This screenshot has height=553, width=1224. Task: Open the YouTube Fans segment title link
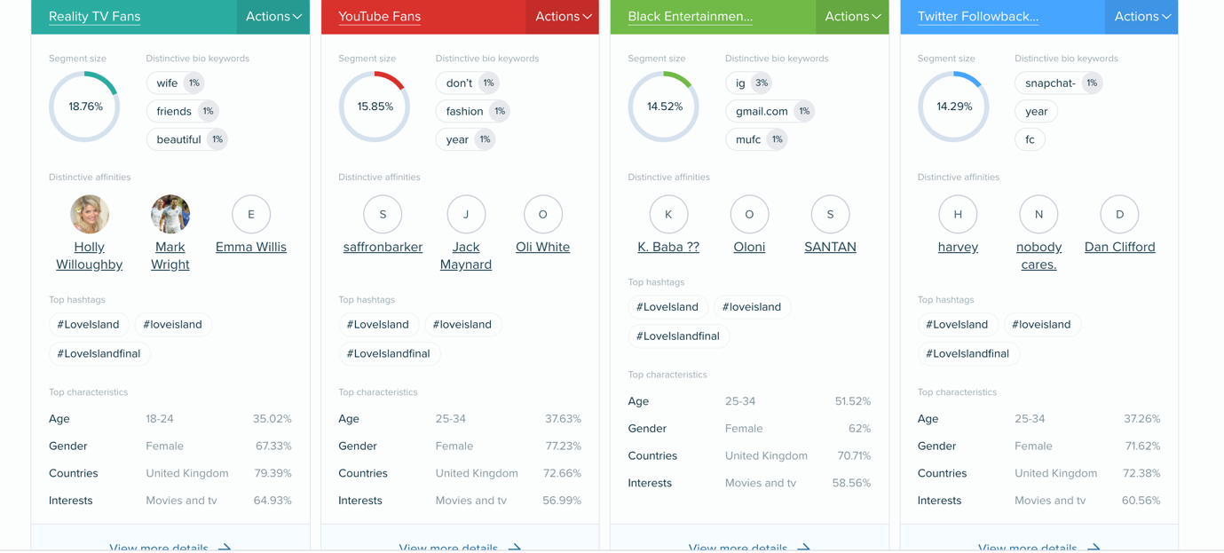[380, 17]
